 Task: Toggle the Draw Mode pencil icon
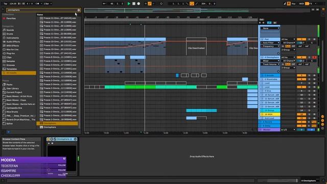[x=285, y=4]
